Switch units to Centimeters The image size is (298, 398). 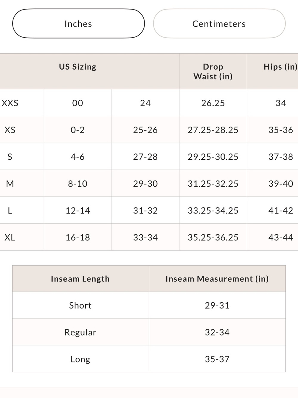(219, 24)
